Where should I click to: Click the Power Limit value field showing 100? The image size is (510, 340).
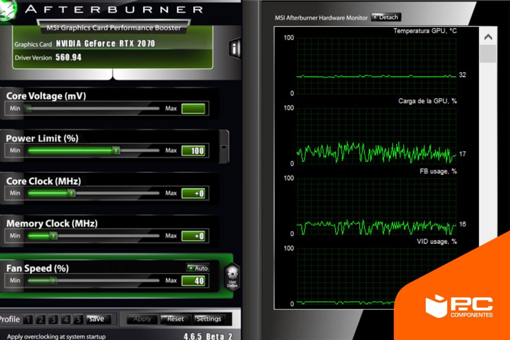click(x=193, y=151)
